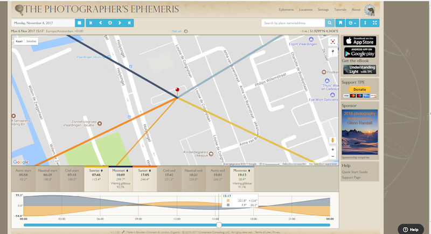Click the blue timeline slider track

pyautogui.click(x=177, y=225)
